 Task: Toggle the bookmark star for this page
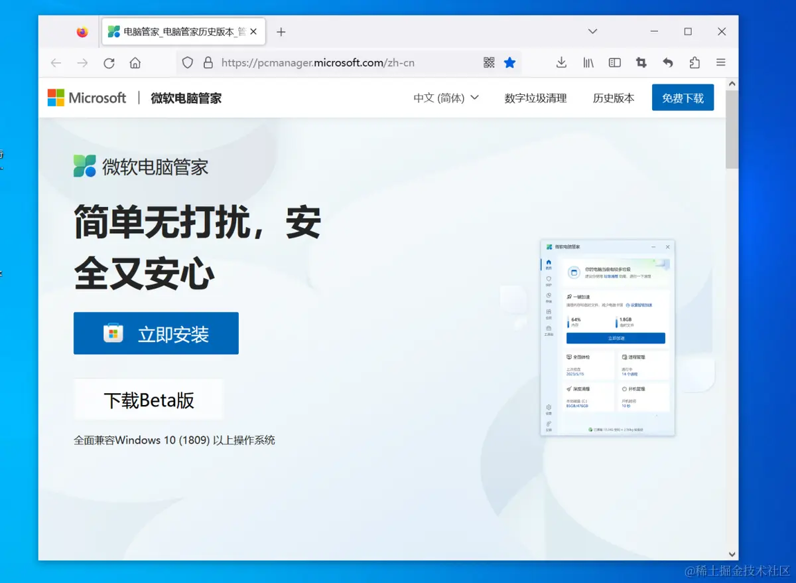tap(509, 63)
